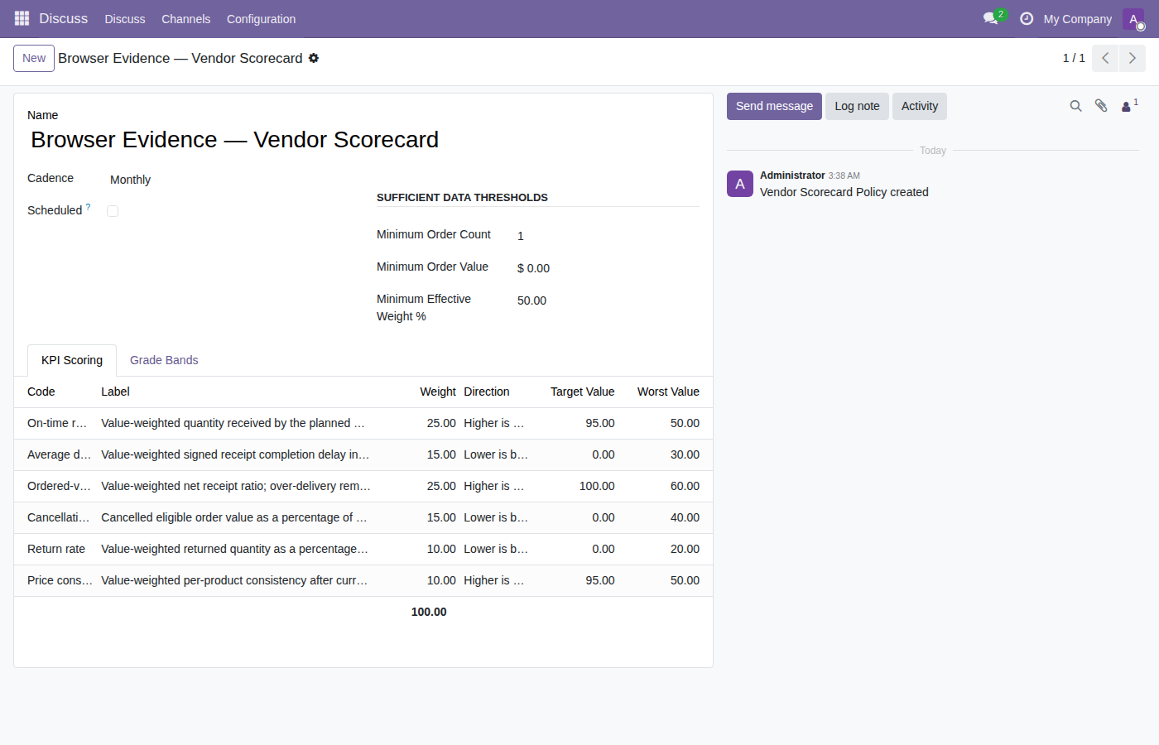Viewport: 1159px width, 745px height.
Task: Click worst value 30.00 in Average d… row
Action: 685,454
